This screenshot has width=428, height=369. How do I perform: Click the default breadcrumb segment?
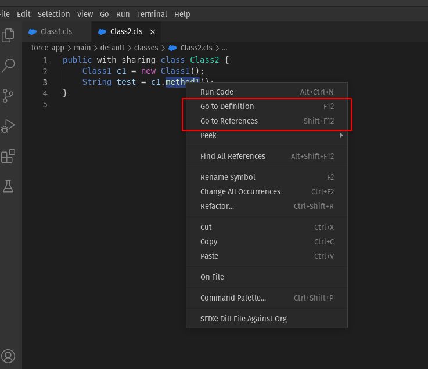[112, 48]
